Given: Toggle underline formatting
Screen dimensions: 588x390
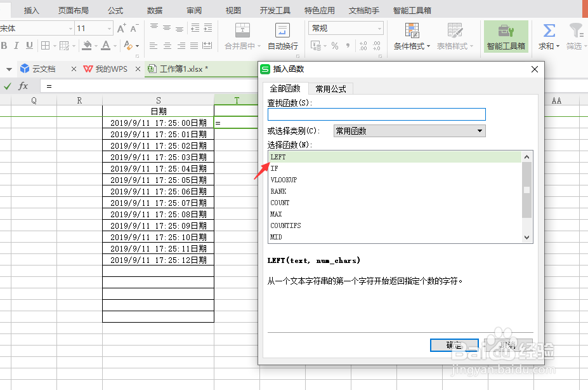Looking at the screenshot, I should click(29, 46).
